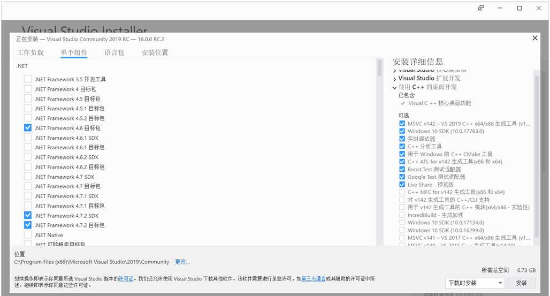Uncheck Live Share - 预览版
550x296 pixels.
402,184
